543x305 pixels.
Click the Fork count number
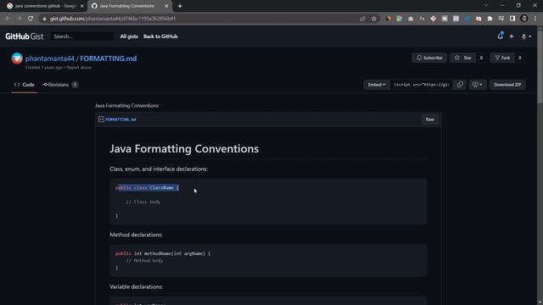coord(520,58)
